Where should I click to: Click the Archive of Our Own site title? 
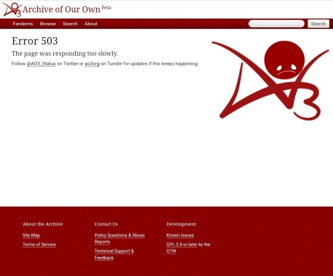pyautogui.click(x=62, y=9)
